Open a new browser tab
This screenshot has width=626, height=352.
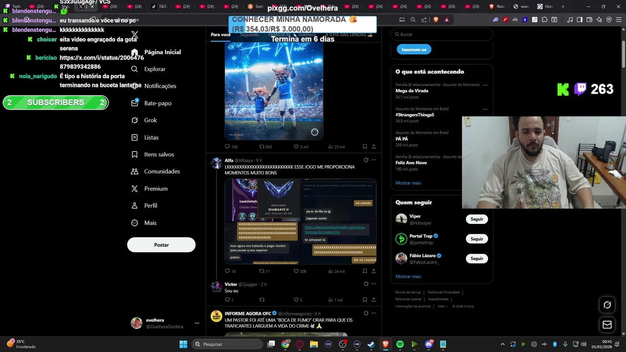(x=563, y=6)
